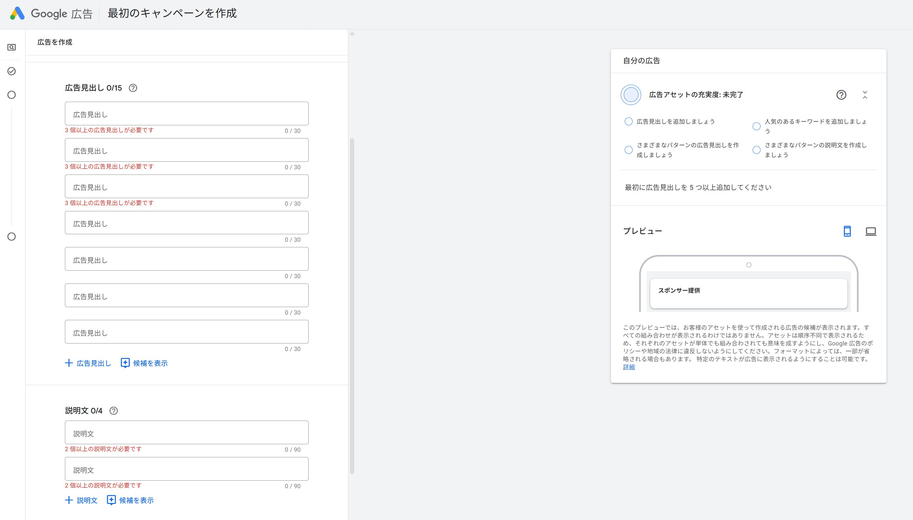Click the 広告見出し 0/15 section heading
The width and height of the screenshot is (913, 520).
coord(93,88)
